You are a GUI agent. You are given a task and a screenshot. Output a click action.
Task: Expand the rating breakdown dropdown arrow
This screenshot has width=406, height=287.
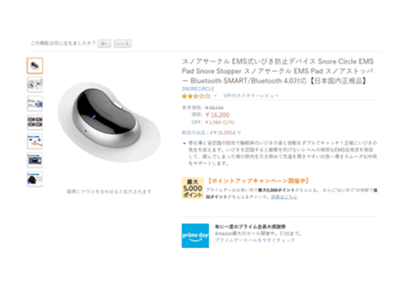[x=215, y=96]
